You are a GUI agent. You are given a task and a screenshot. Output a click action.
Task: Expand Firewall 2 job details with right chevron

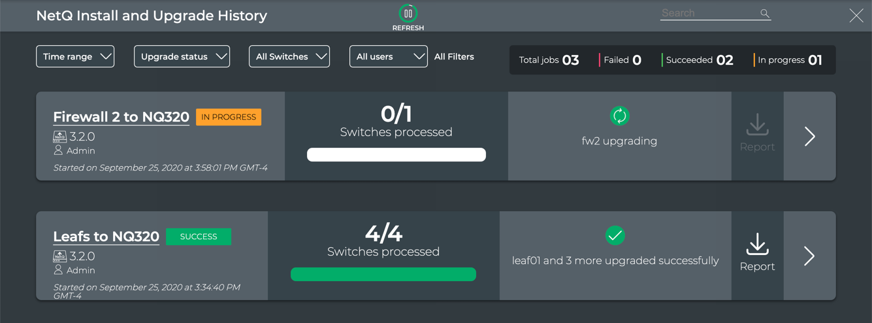pyautogui.click(x=810, y=136)
